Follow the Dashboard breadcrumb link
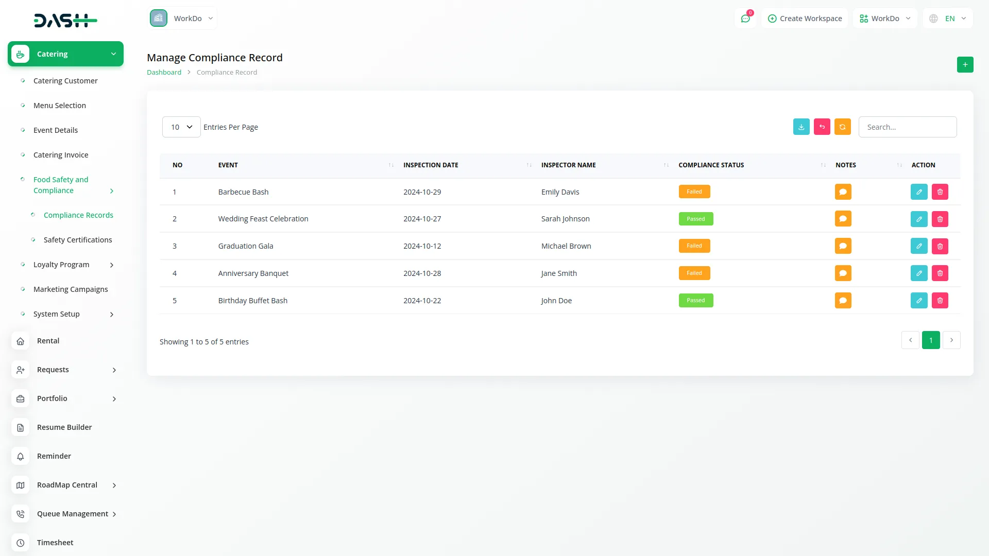Image resolution: width=989 pixels, height=556 pixels. pyautogui.click(x=164, y=73)
